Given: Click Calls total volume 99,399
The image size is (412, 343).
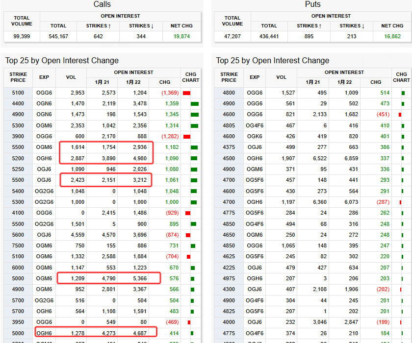Looking at the screenshot, I should coord(22,36).
